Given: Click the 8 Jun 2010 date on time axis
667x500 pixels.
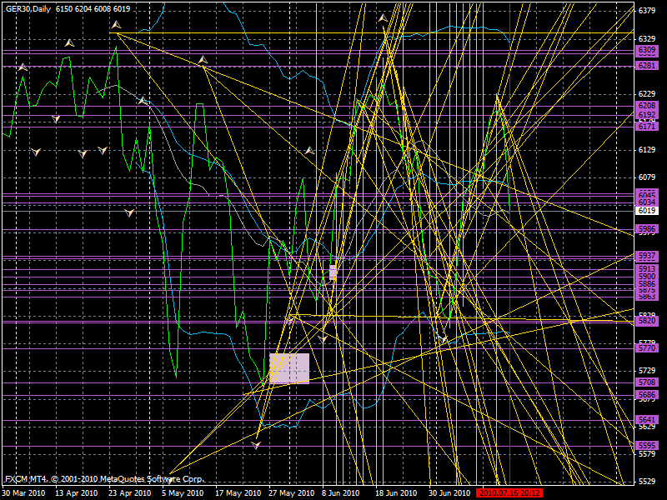Looking at the screenshot, I should (x=340, y=492).
